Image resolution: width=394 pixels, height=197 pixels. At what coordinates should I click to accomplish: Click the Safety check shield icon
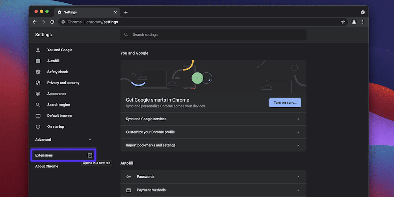[38, 72]
